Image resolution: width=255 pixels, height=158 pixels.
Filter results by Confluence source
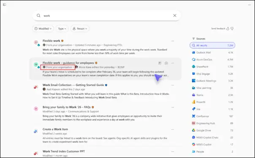(212, 116)
